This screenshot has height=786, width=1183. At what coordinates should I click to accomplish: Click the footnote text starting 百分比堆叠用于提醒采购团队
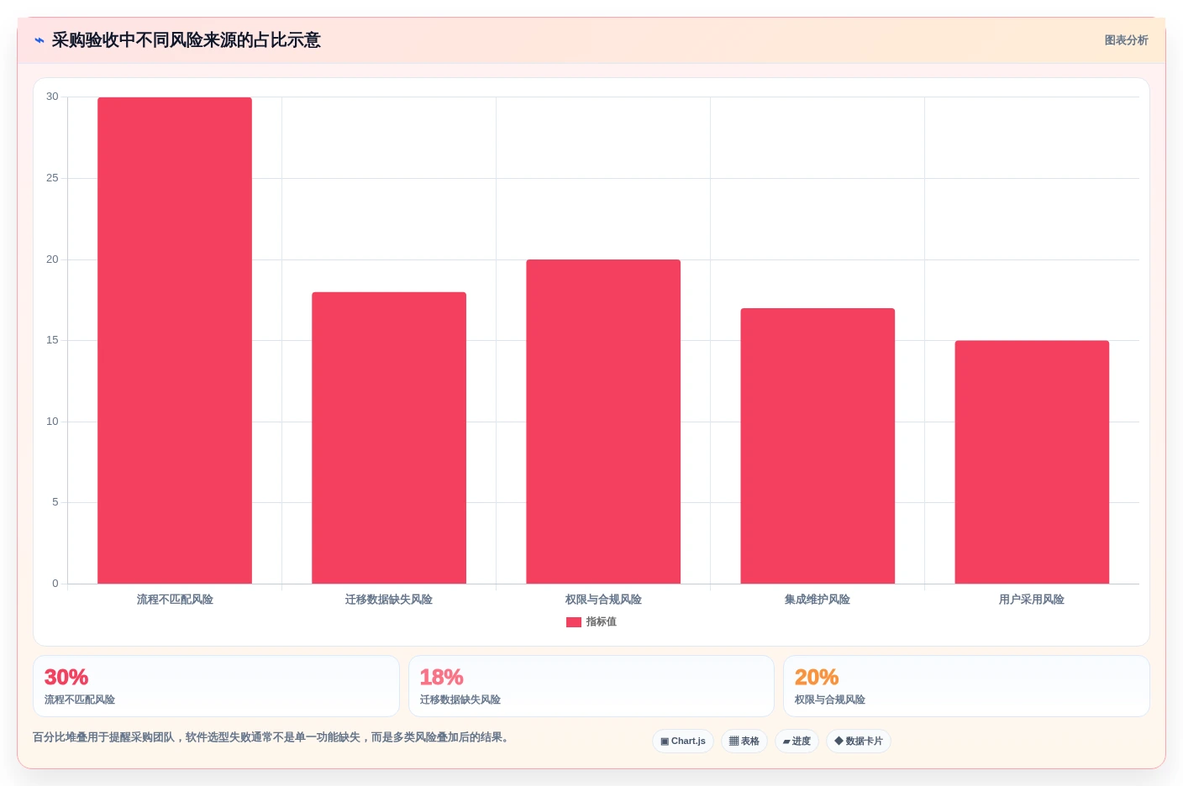(271, 737)
